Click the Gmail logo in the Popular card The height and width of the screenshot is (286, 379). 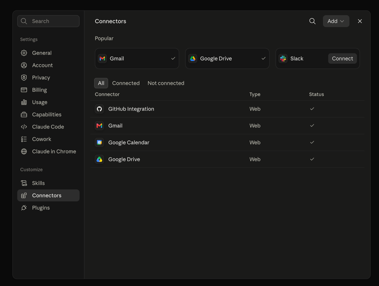(x=102, y=59)
